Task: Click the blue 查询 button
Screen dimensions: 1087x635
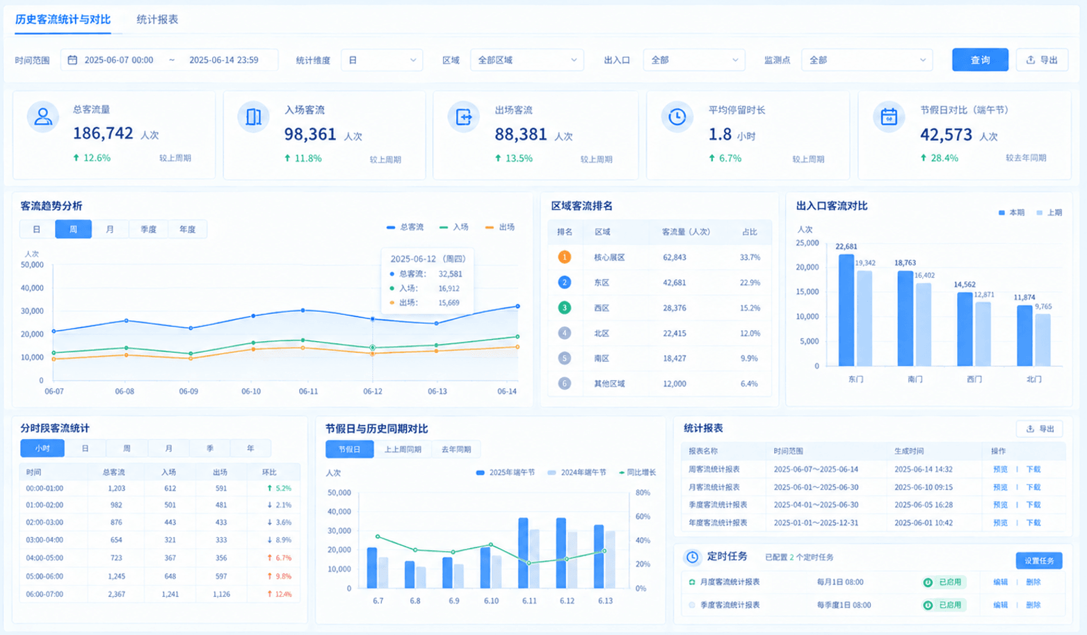Action: pos(980,60)
